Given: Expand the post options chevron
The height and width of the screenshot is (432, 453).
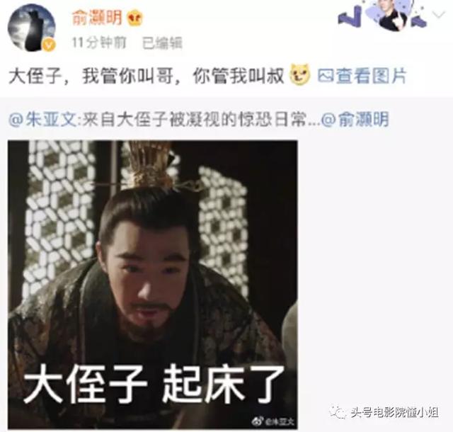Looking at the screenshot, I should [439, 14].
